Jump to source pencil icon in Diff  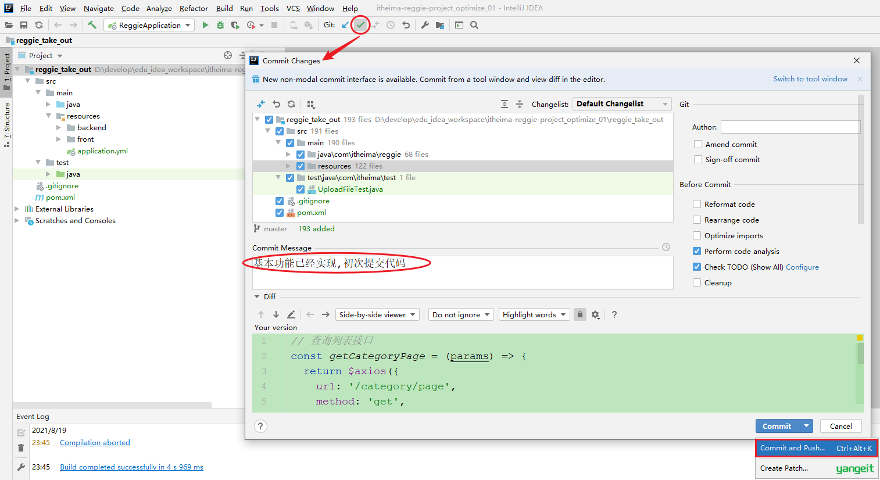point(291,314)
